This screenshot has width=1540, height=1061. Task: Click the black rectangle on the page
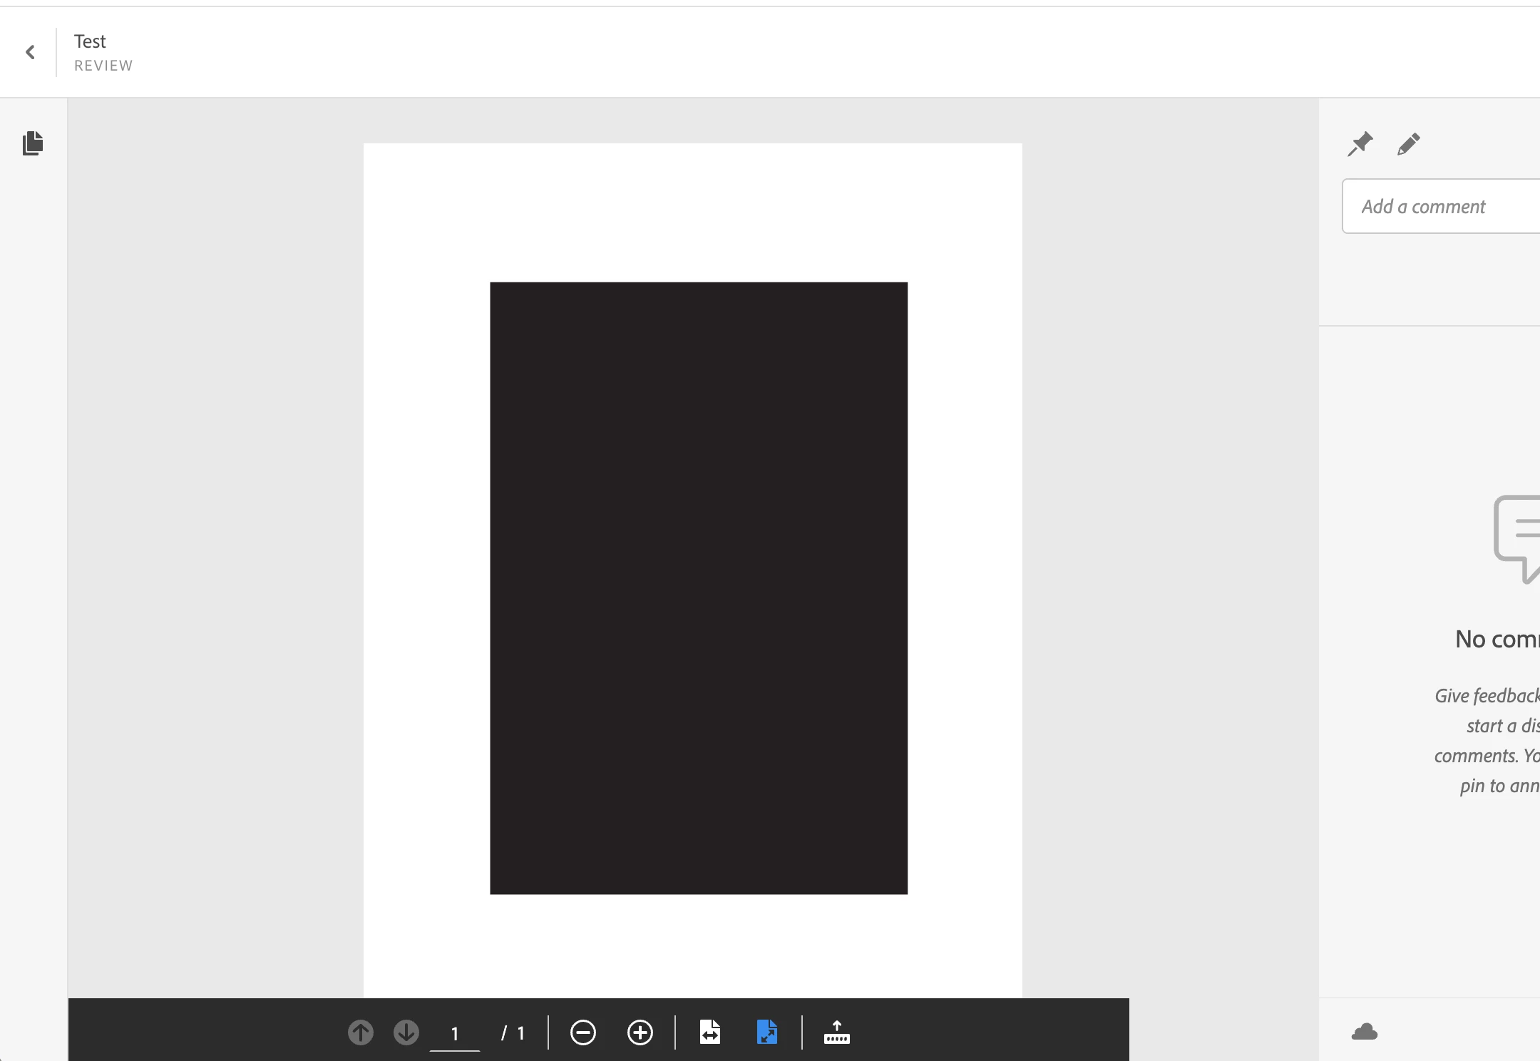coord(699,588)
